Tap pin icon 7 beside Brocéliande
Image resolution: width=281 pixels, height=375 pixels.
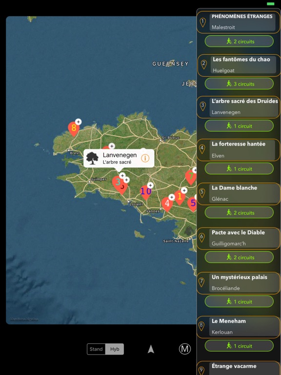[x=201, y=282]
